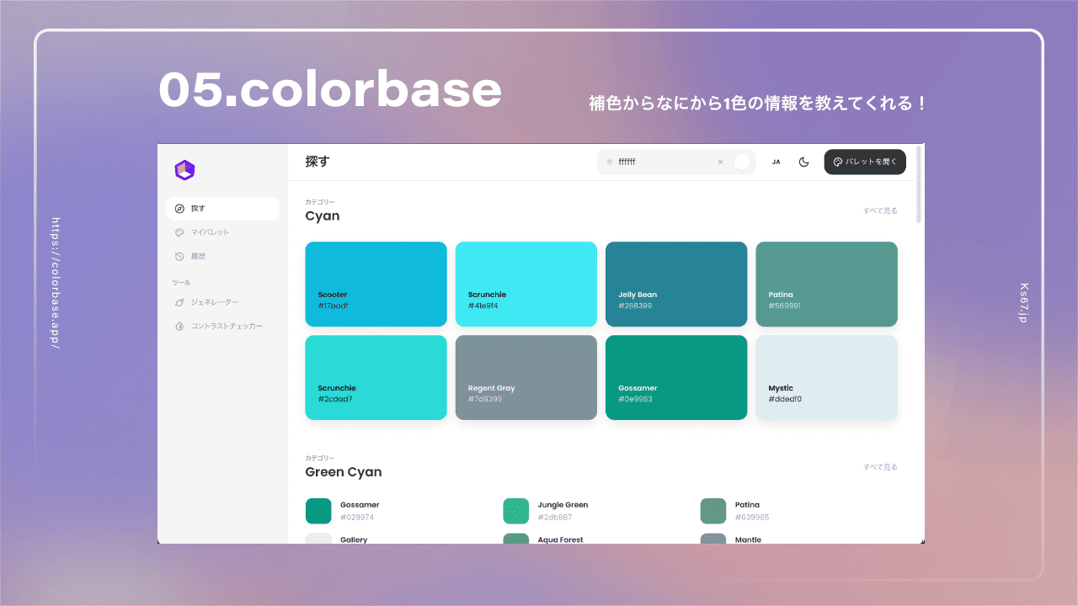Screen dimensions: 1078x606
Task: Switch language using the JA button
Action: pos(776,162)
